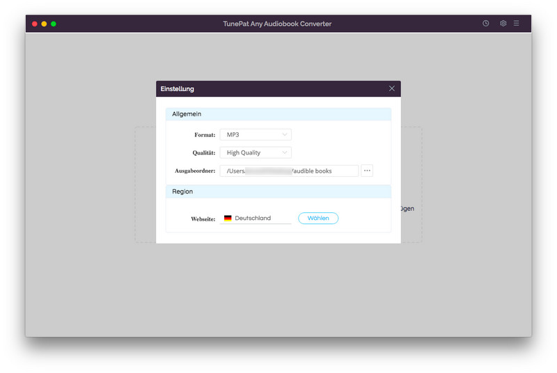This screenshot has height=373, width=557.
Task: Close the Einstellung dialog with X
Action: pos(391,88)
